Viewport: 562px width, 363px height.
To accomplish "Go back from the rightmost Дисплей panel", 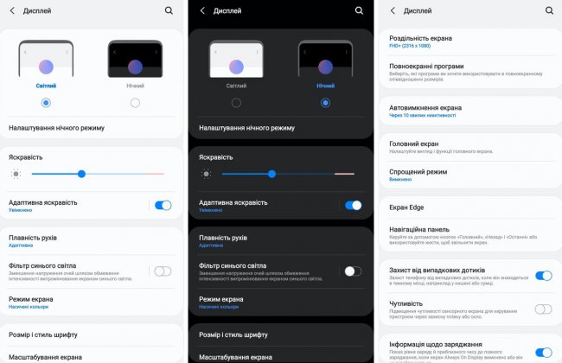I will pos(393,10).
